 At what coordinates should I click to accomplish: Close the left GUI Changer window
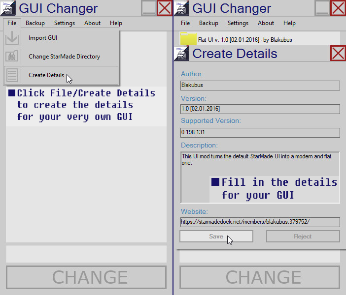click(165, 8)
